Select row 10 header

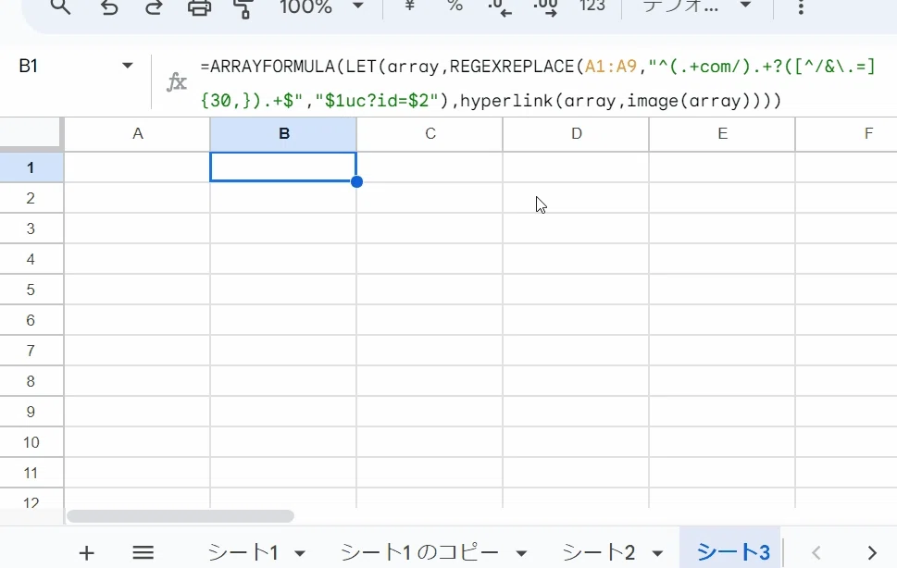31,442
